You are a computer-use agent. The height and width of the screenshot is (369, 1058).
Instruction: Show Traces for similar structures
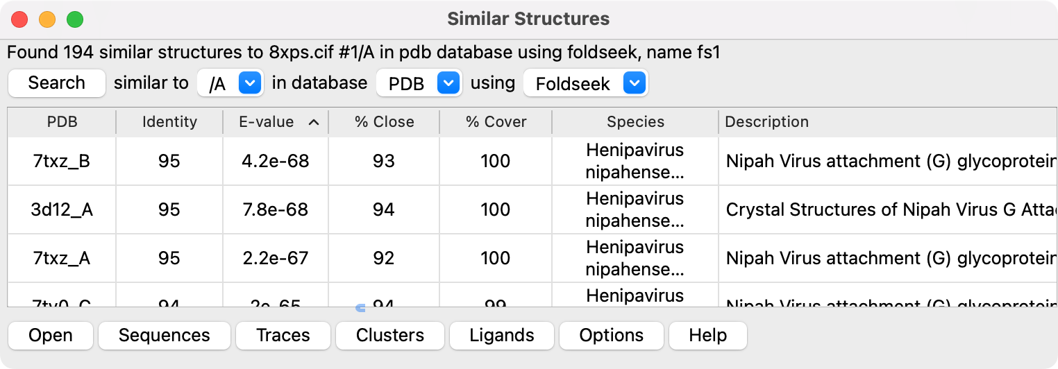(283, 336)
